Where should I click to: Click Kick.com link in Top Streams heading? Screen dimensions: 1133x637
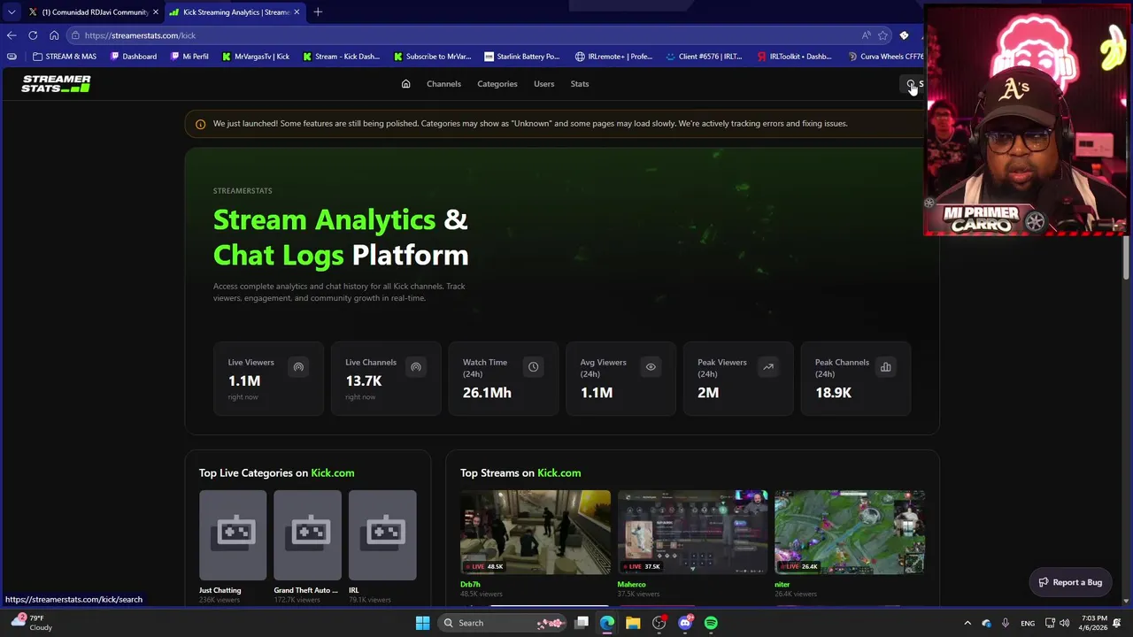pos(559,473)
